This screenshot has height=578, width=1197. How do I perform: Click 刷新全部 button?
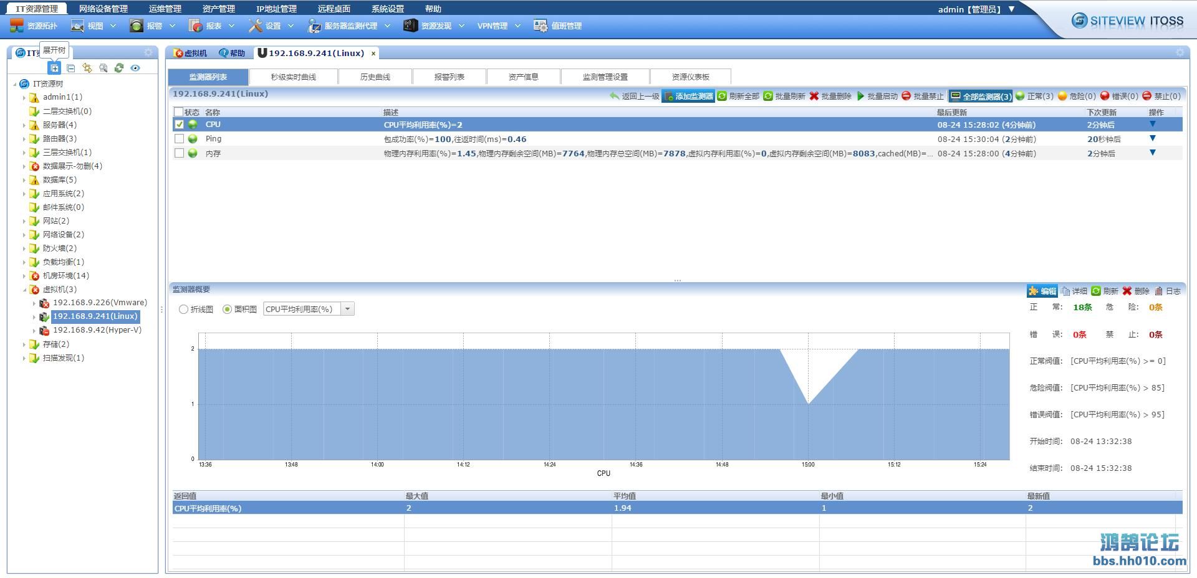point(738,96)
